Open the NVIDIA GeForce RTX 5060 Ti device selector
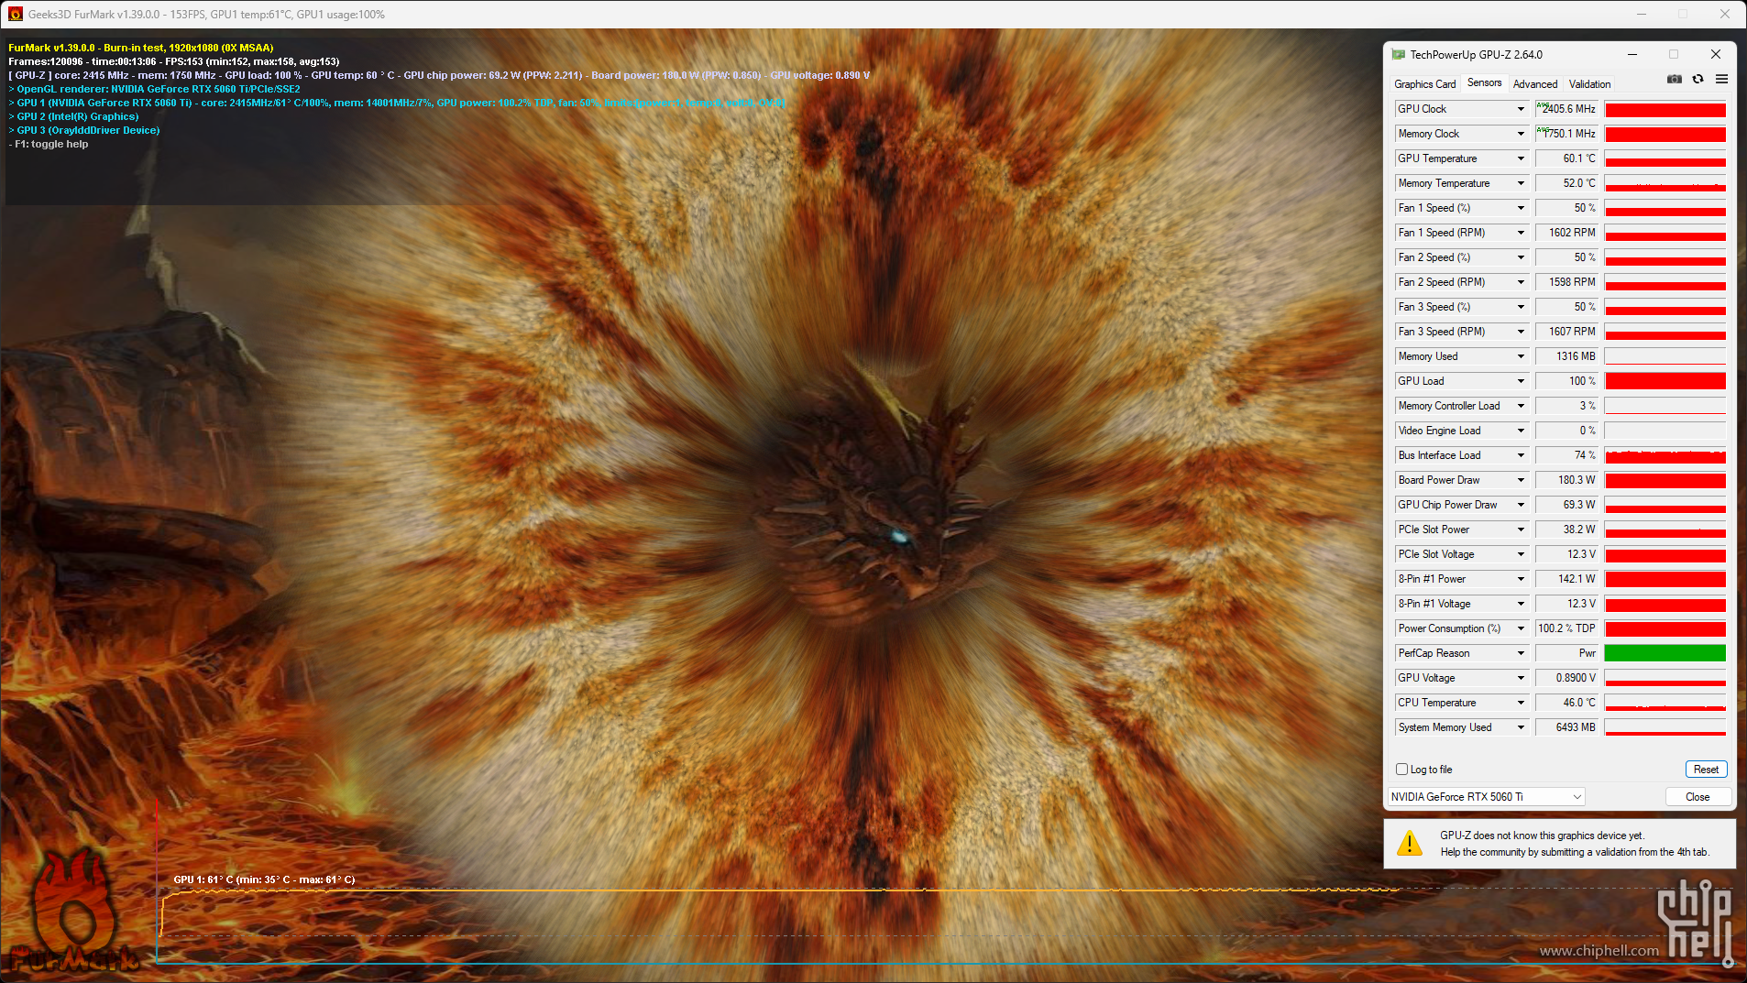This screenshot has width=1747, height=983. 1486,797
